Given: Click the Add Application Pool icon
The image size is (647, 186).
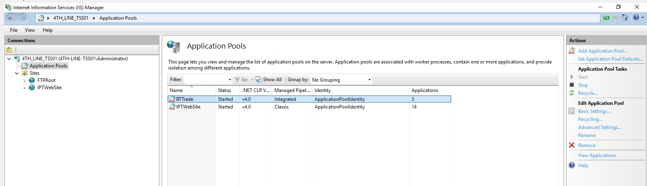Looking at the screenshot, I should pyautogui.click(x=572, y=51).
